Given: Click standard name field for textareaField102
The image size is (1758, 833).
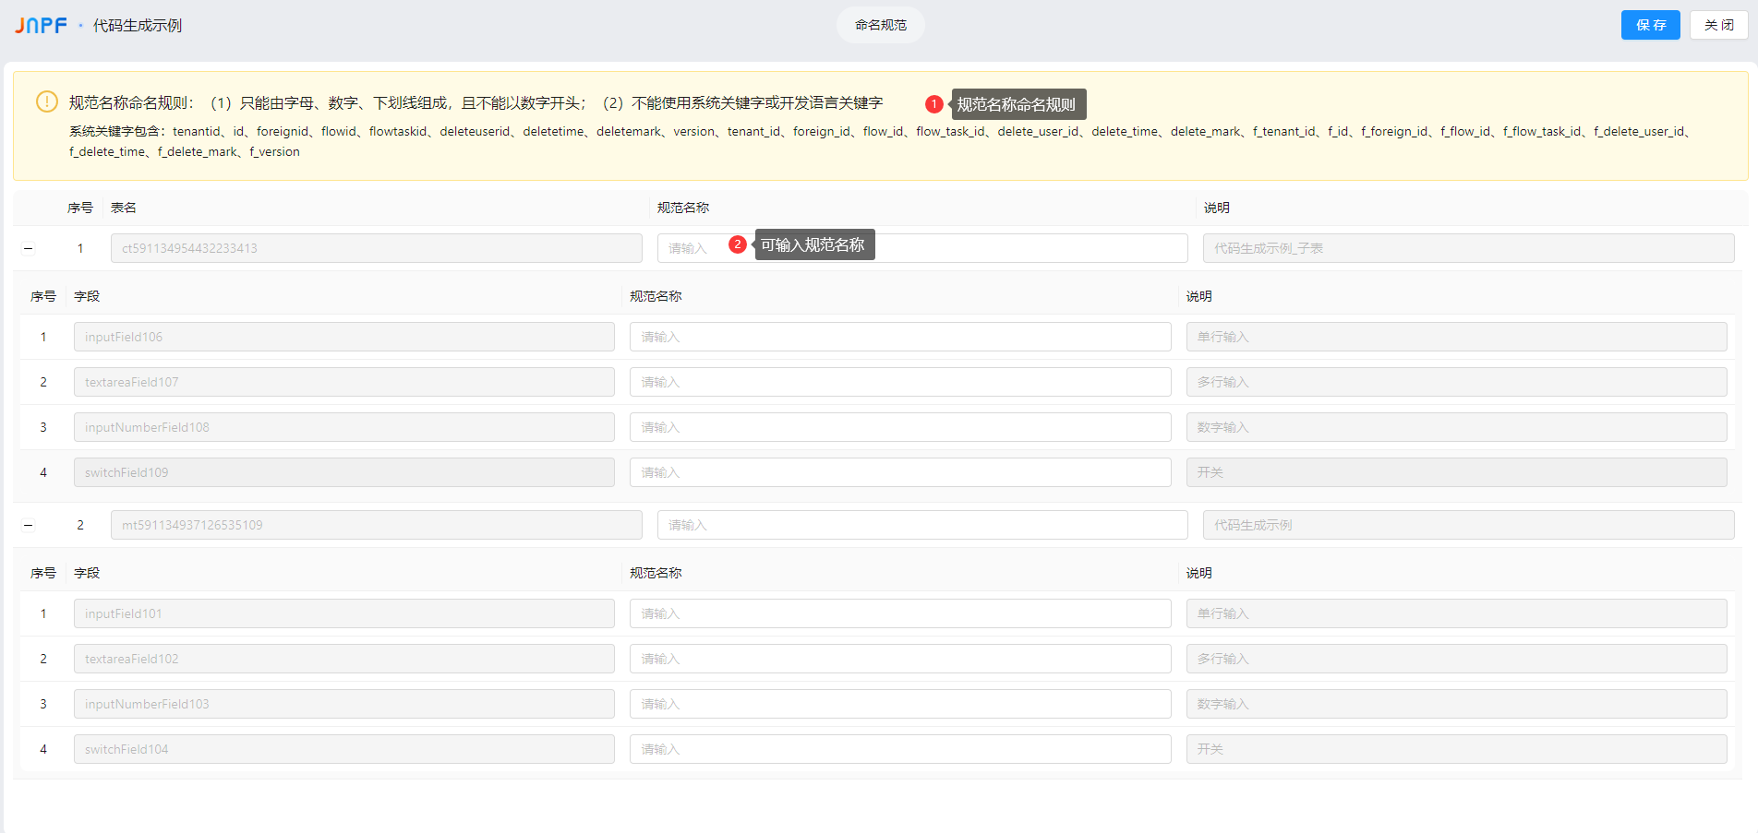Looking at the screenshot, I should (899, 659).
